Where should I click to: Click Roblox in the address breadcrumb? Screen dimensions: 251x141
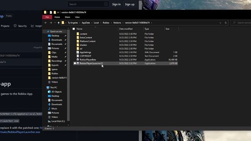click(106, 23)
